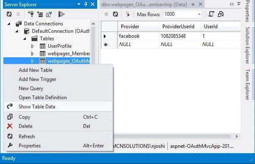The width and height of the screenshot is (255, 164).
Task: Click the execute query icon in data toolbar
Action: click(x=127, y=14)
